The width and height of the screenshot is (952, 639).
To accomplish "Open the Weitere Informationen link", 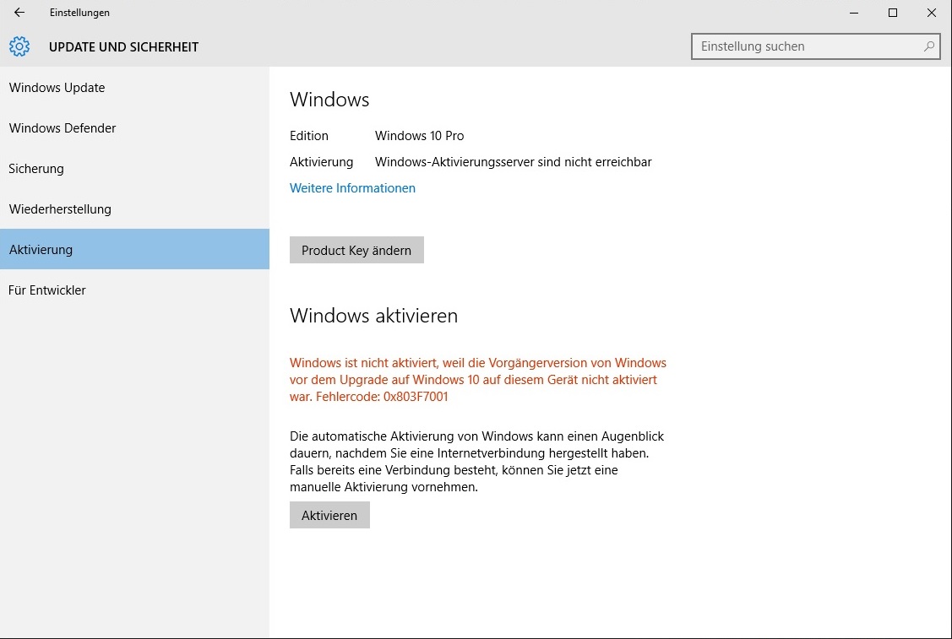I will click(352, 188).
